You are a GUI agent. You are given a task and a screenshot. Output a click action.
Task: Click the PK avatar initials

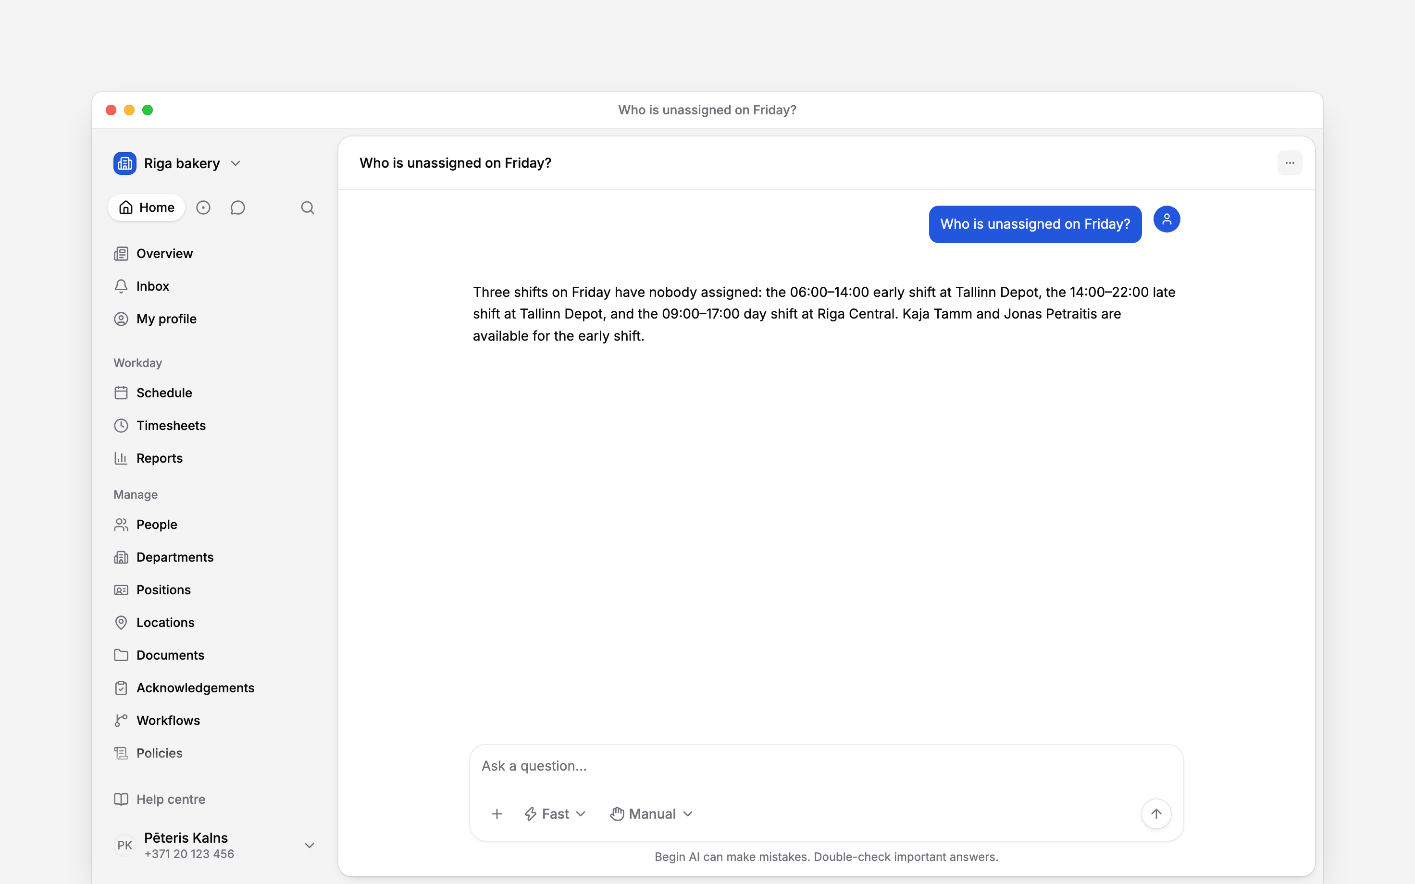124,846
